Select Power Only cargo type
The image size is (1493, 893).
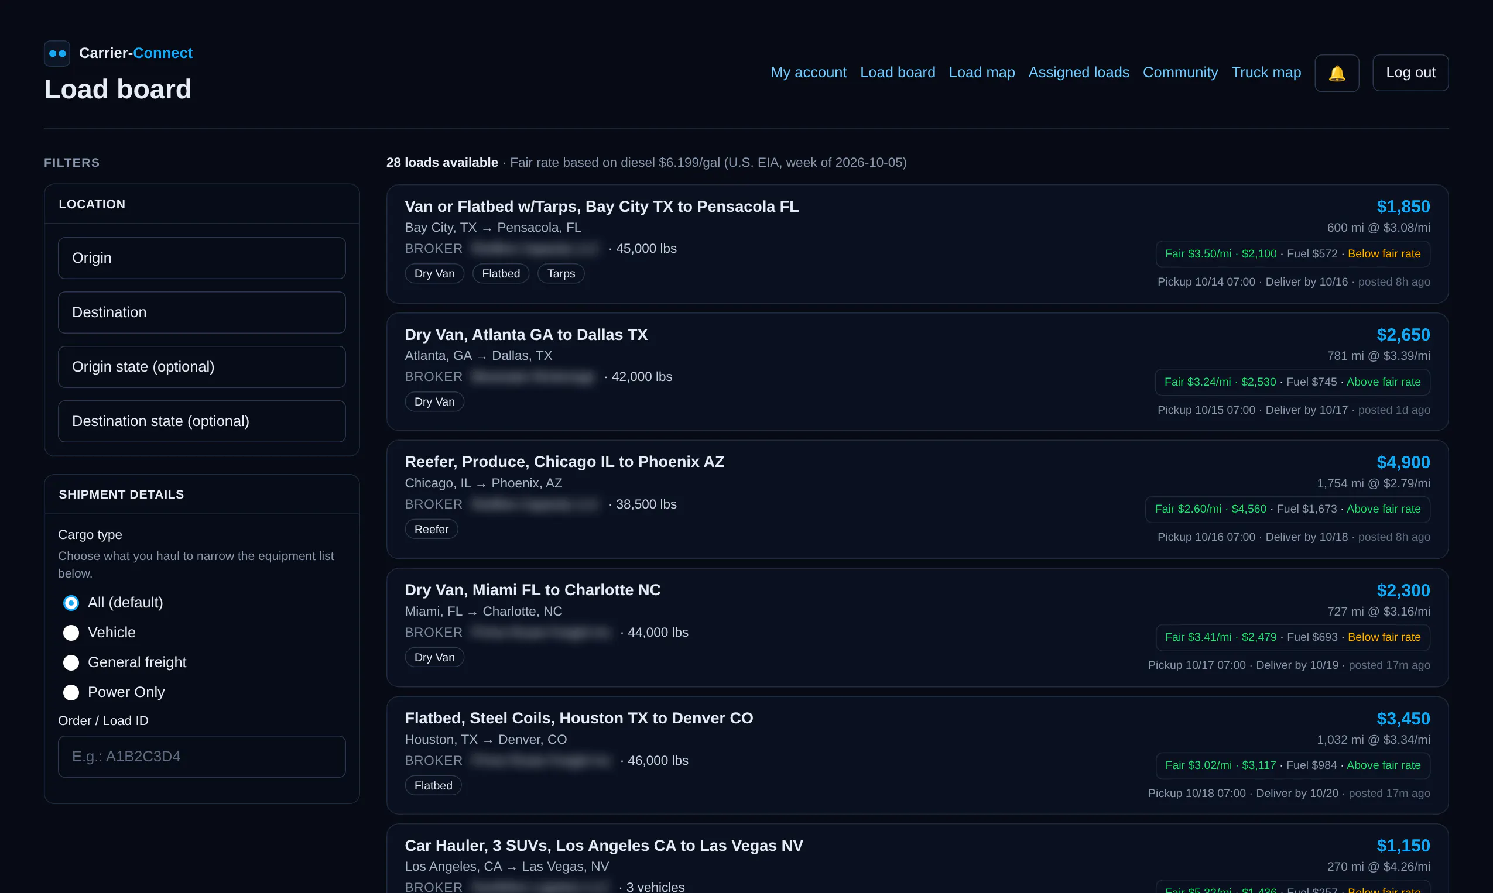(x=71, y=693)
